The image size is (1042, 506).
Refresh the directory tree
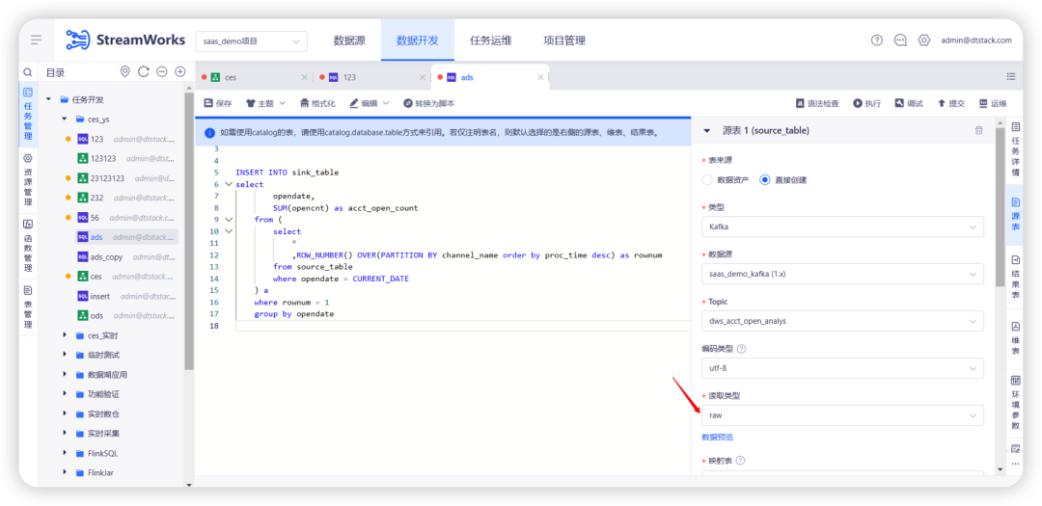click(x=143, y=71)
